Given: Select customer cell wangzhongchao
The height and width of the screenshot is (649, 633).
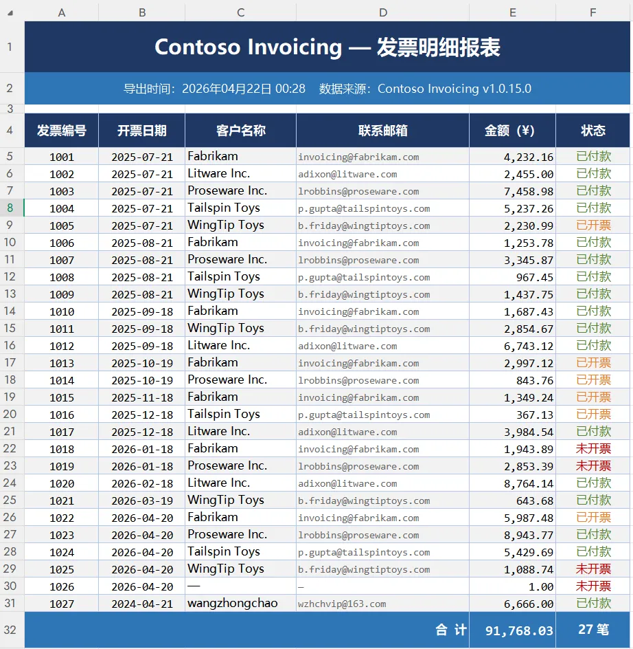Looking at the screenshot, I should point(240,604).
